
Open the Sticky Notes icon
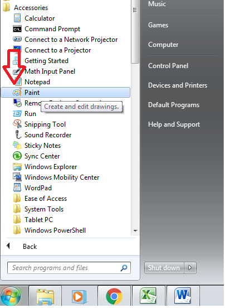click(x=17, y=146)
